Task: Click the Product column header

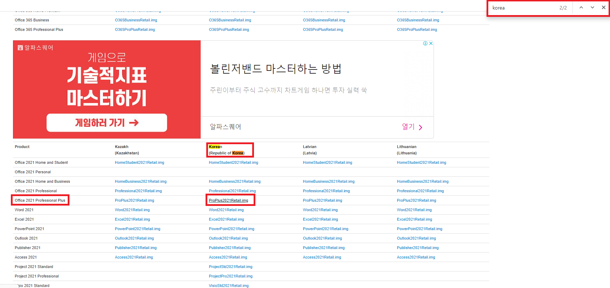Action: pyautogui.click(x=22, y=147)
